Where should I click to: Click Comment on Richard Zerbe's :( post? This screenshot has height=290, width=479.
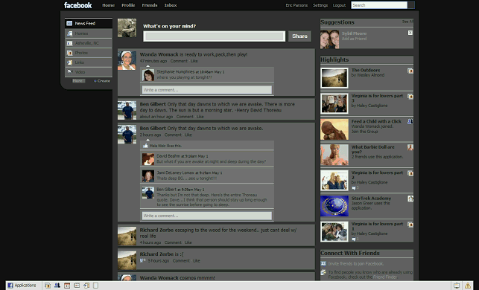(x=181, y=261)
